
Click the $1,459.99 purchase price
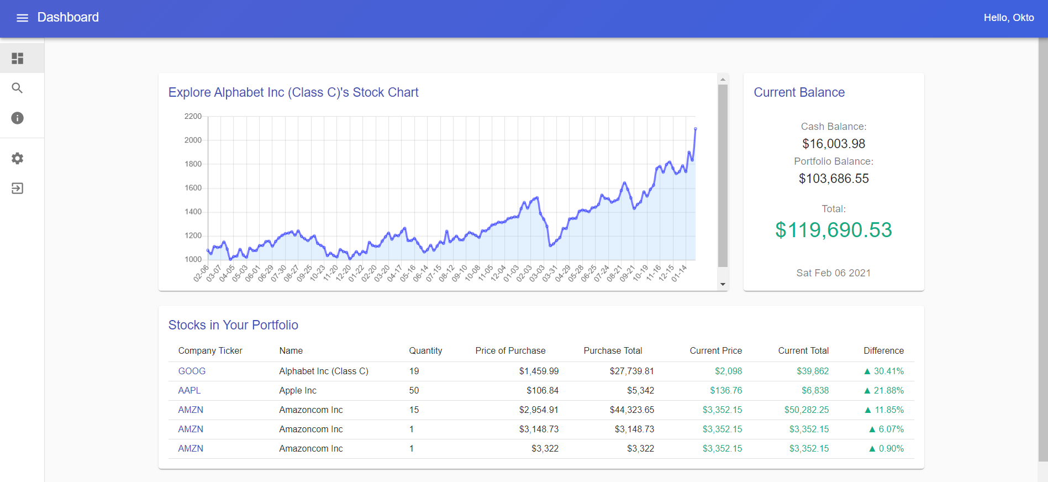(539, 371)
